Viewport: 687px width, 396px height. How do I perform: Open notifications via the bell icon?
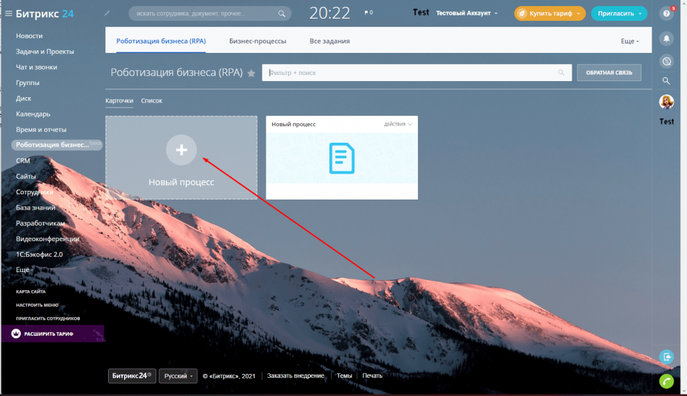pos(666,38)
